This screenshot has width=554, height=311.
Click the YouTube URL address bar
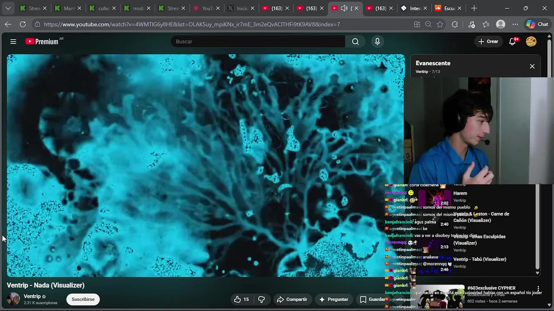(x=192, y=25)
